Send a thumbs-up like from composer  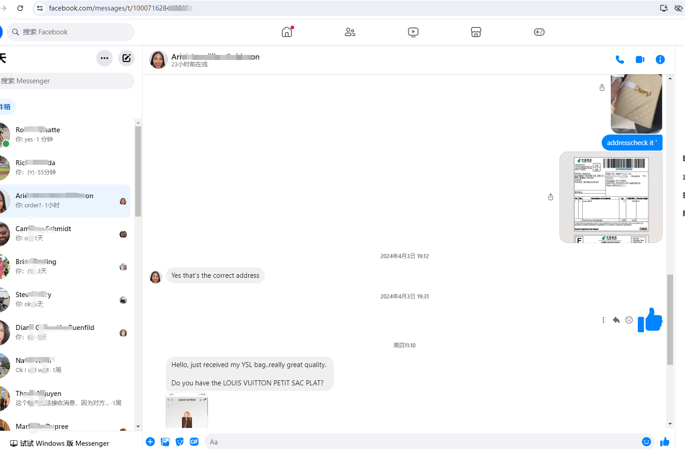point(665,442)
